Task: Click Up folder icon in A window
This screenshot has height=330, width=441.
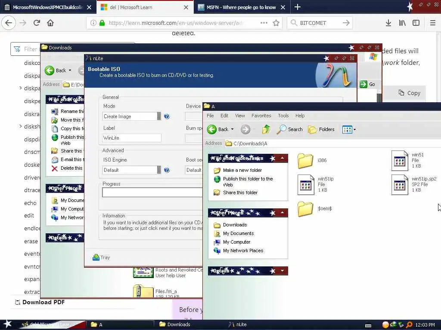Action: tap(266, 129)
